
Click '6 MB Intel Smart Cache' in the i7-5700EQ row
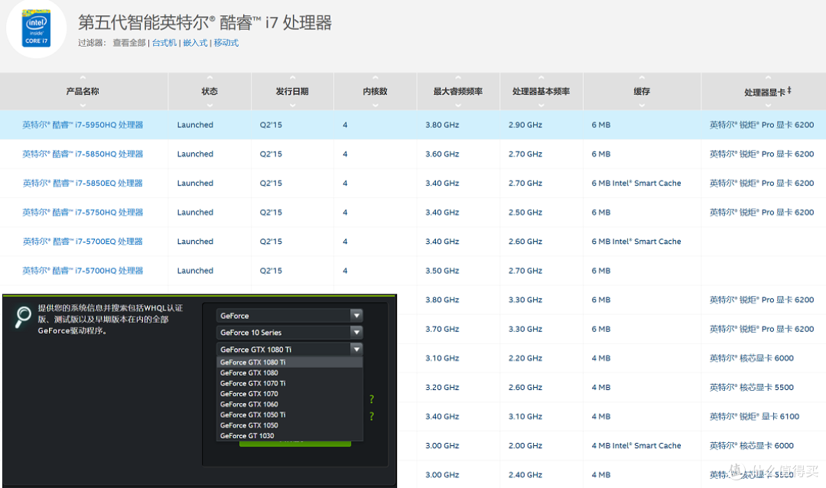636,242
